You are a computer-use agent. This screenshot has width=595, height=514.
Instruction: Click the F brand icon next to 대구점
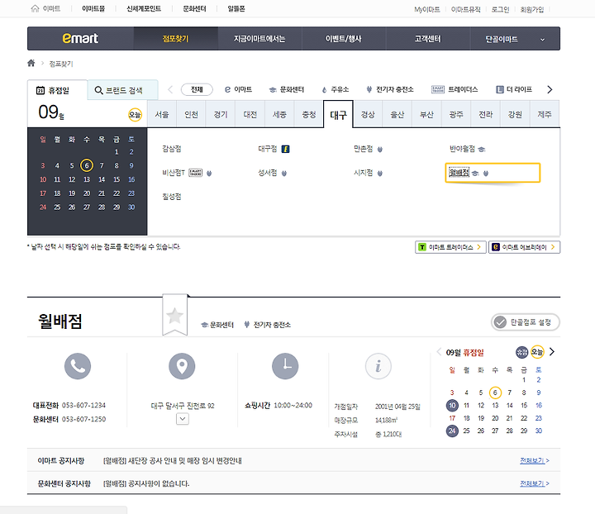[285, 149]
